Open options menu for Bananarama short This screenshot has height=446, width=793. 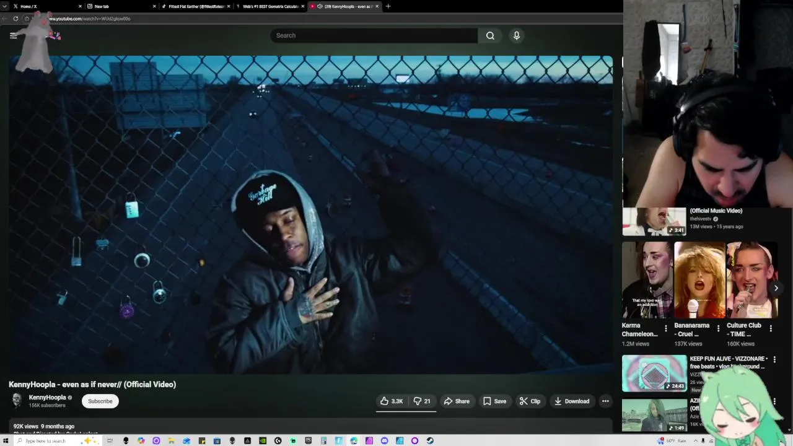(x=719, y=328)
